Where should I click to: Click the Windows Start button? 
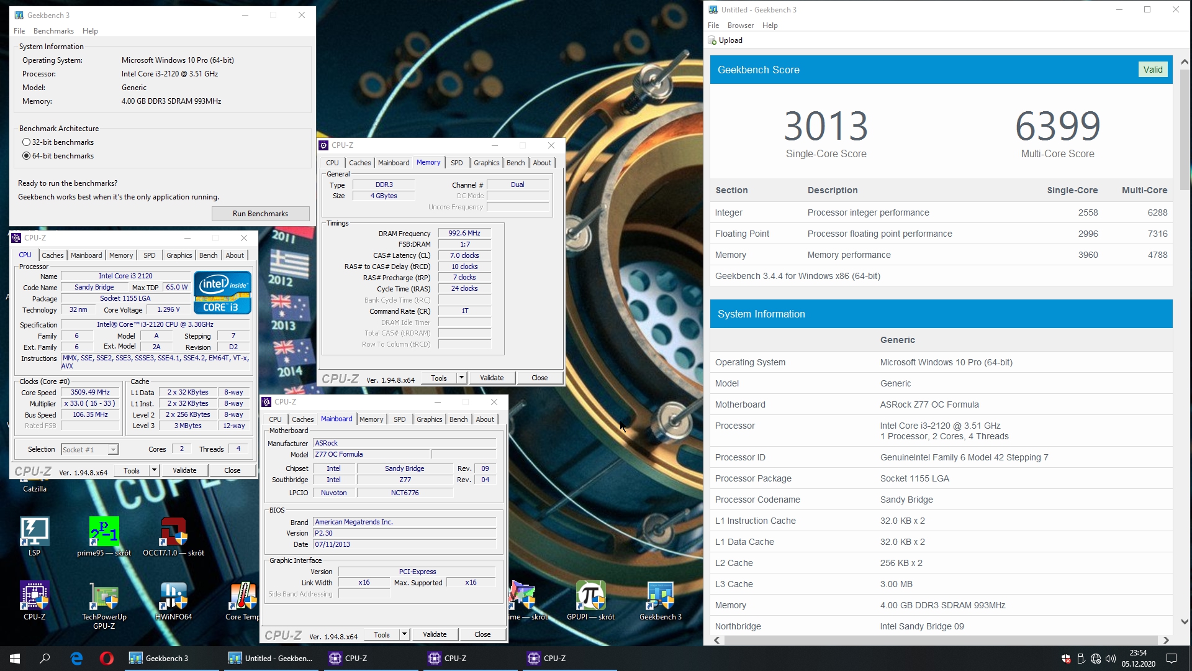pyautogui.click(x=15, y=658)
